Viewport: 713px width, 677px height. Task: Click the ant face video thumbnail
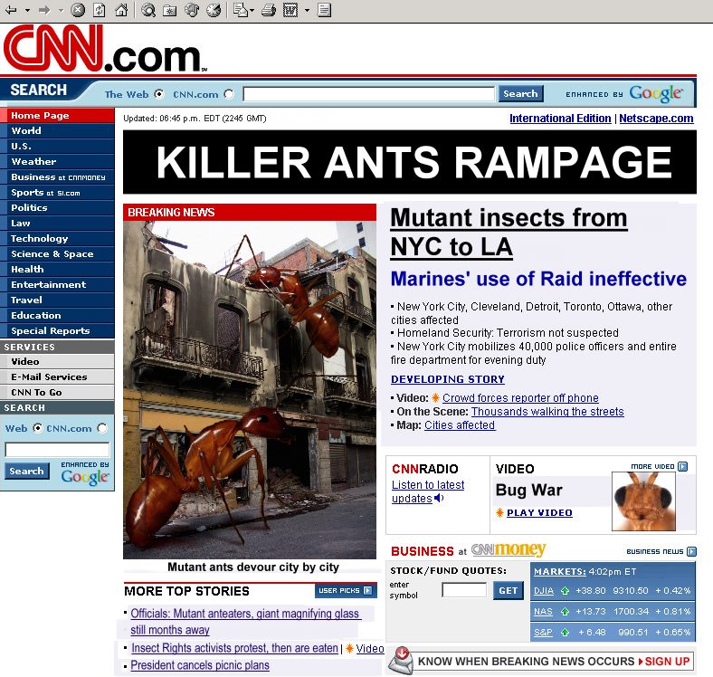(x=643, y=501)
